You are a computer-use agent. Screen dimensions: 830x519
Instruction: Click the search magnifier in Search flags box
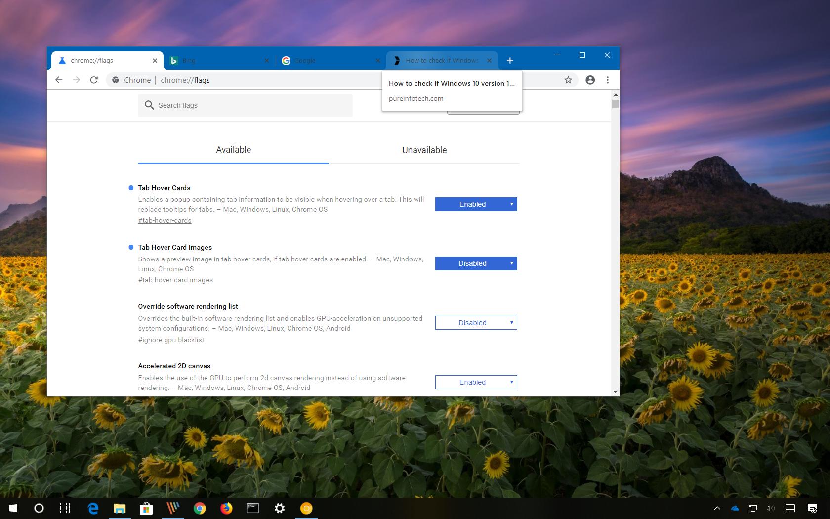coord(149,105)
